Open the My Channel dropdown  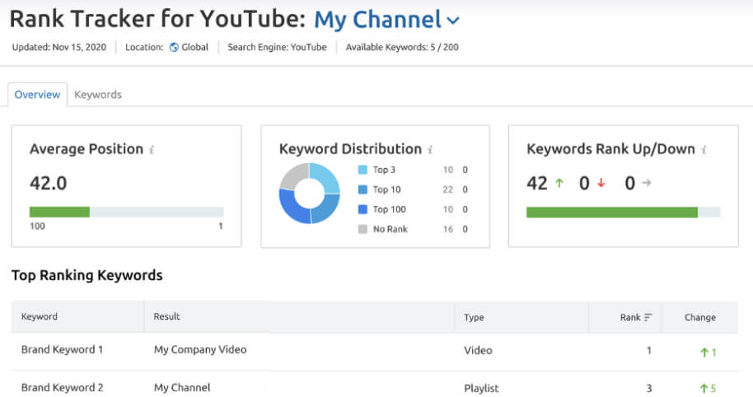pyautogui.click(x=386, y=20)
